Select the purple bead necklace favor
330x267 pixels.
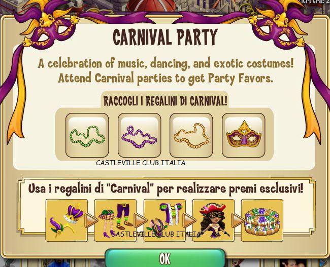point(139,135)
